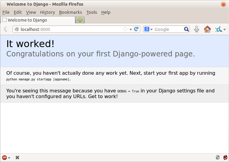Click the 'It worked!' heading
Image resolution: width=229 pixels, height=162 pixels.
(30, 43)
